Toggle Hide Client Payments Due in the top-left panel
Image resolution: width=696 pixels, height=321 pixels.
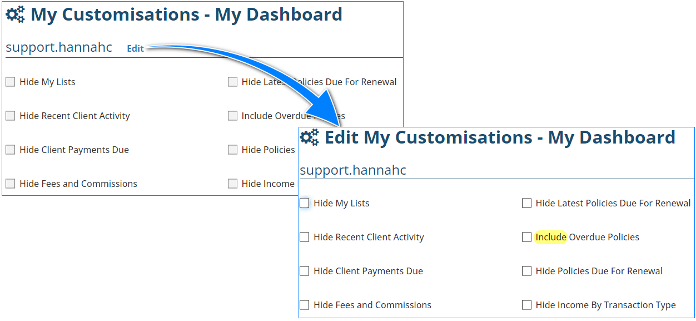point(11,150)
